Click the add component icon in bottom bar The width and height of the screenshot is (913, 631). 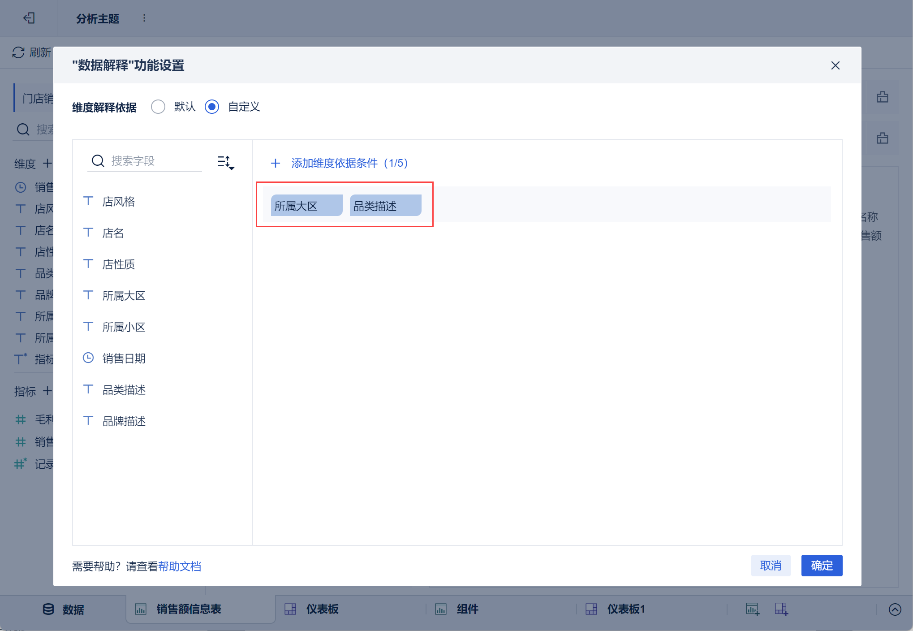coord(752,609)
